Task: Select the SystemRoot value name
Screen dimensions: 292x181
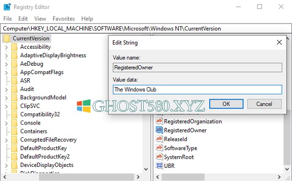Action: click(179, 157)
